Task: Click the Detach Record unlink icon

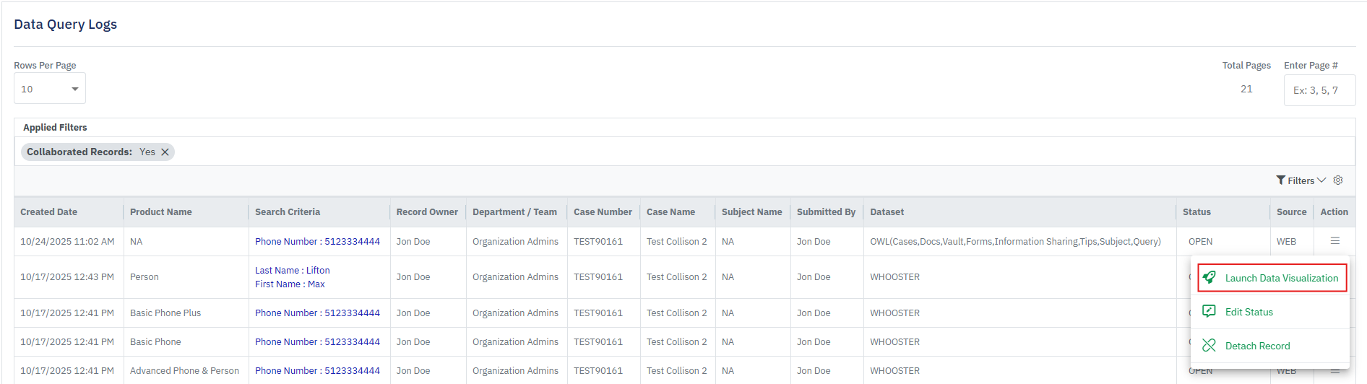Action: pos(1209,346)
